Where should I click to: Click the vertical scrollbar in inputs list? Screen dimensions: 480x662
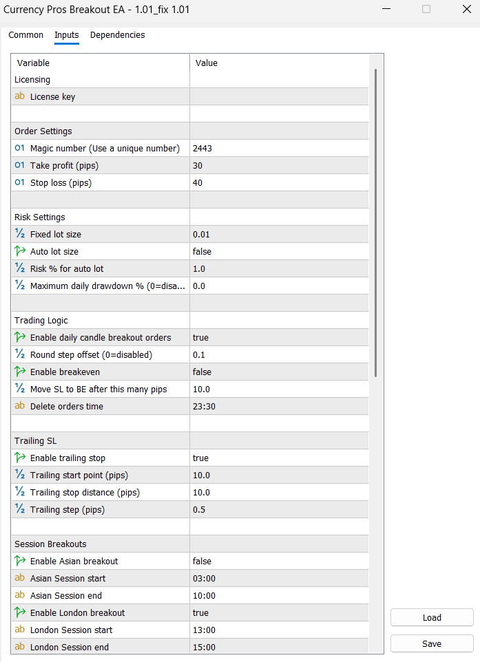(x=375, y=223)
